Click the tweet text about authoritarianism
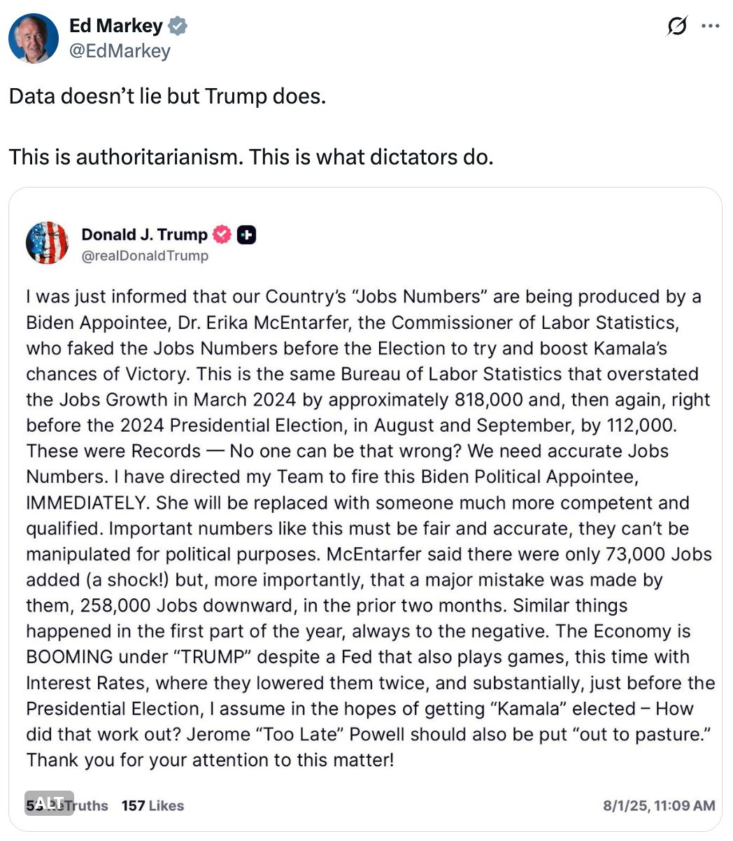Screen dimensions: 733x841 tap(251, 157)
